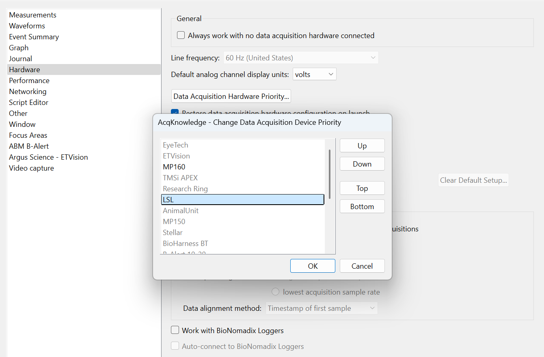Move the device to Top of list

362,188
